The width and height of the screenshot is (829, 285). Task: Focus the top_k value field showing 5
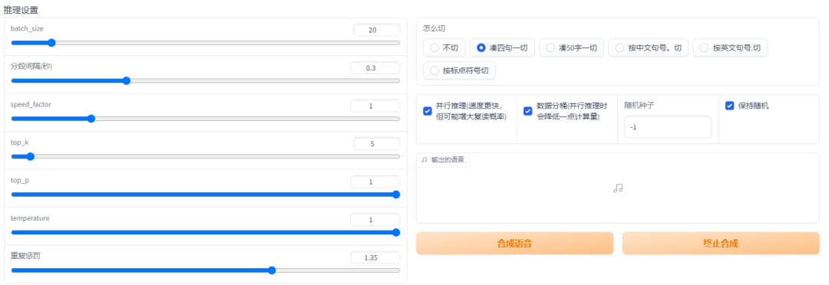[376, 143]
